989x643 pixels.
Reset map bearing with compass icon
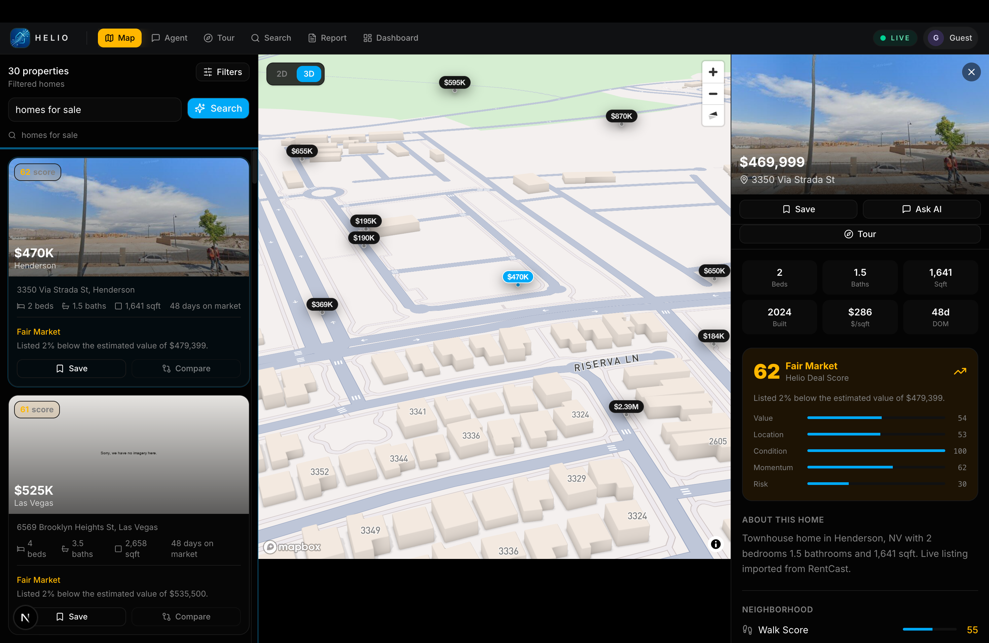[x=713, y=115]
